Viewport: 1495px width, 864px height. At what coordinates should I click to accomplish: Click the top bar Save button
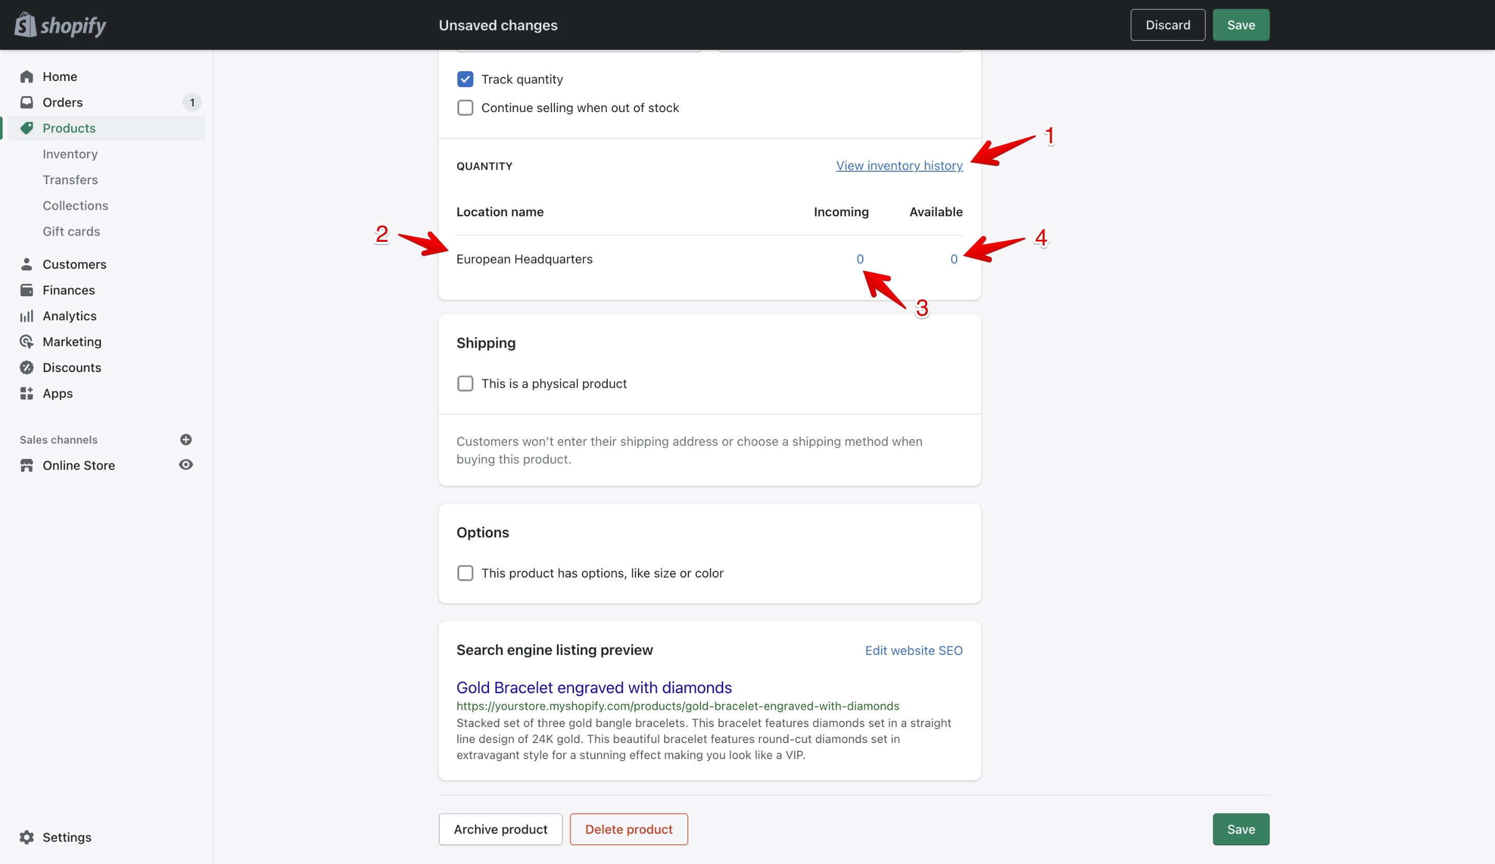coord(1241,25)
